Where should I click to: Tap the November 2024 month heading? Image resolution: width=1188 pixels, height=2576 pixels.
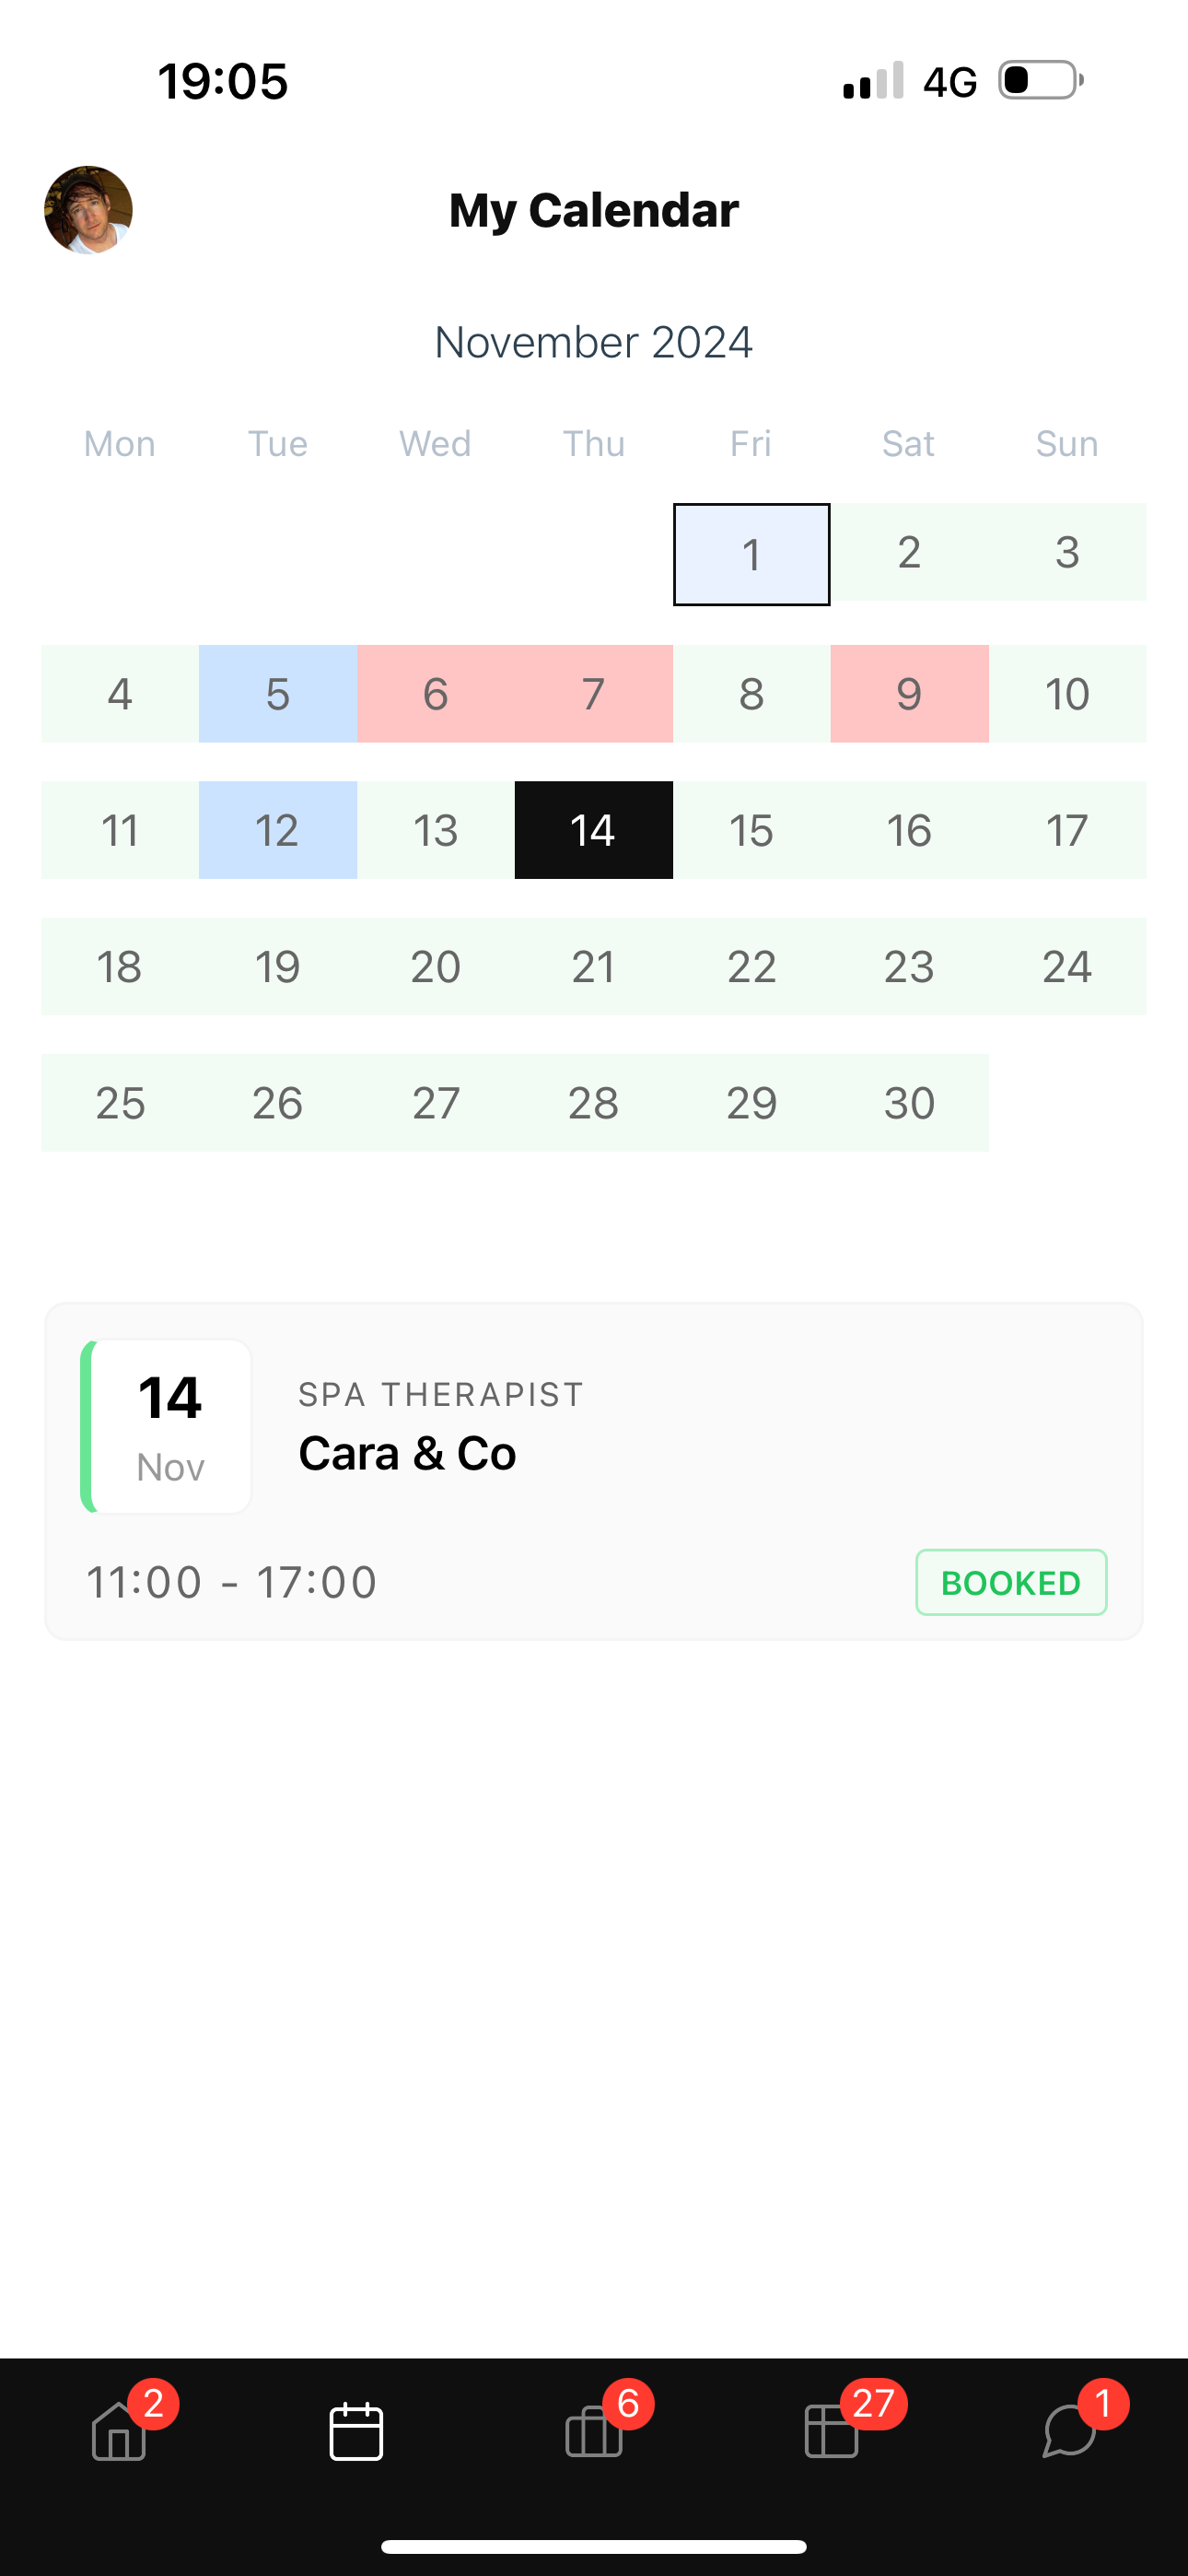[594, 342]
